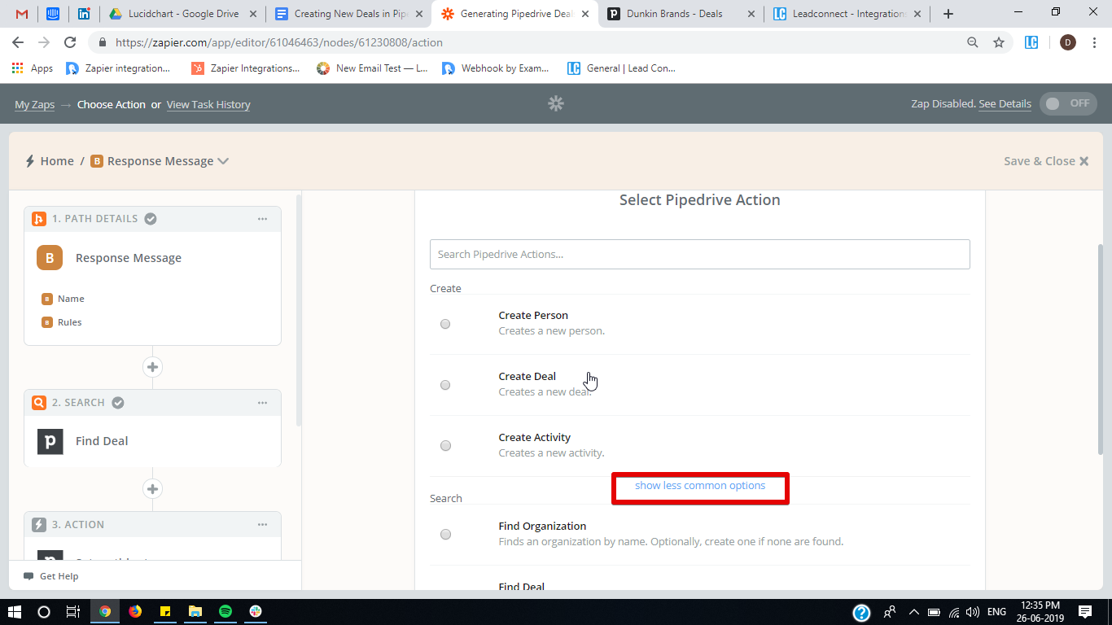Open Cortana search circle
The width and height of the screenshot is (1112, 625).
click(44, 611)
